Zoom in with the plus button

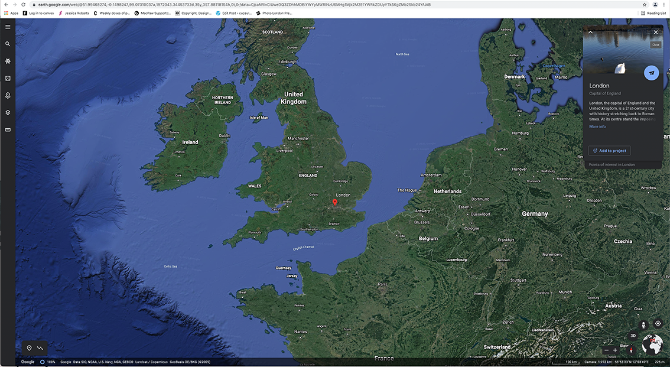(x=615, y=350)
